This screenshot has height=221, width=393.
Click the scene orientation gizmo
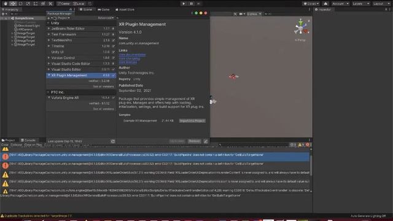[x=301, y=28]
